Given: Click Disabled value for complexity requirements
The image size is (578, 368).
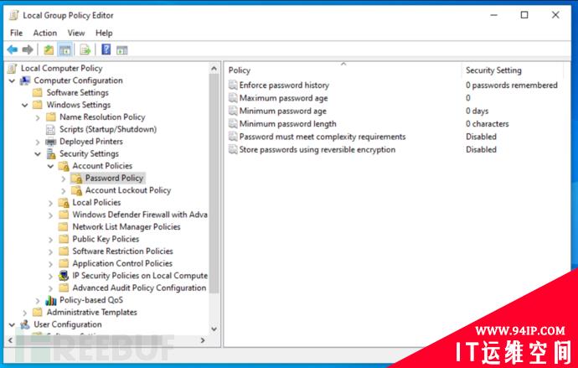Looking at the screenshot, I should coord(481,137).
